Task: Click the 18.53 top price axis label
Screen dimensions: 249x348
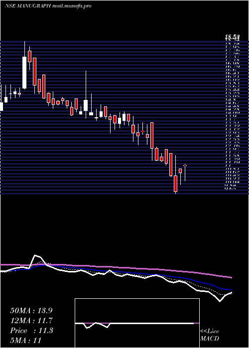Action: pyautogui.click(x=232, y=37)
